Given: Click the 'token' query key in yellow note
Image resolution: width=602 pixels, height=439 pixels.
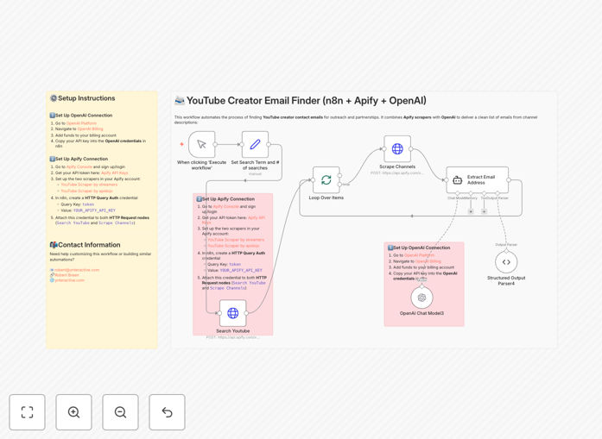Looking at the screenshot, I should click(x=88, y=204).
